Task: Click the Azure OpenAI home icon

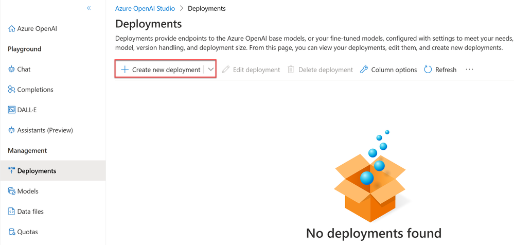Action: click(11, 29)
